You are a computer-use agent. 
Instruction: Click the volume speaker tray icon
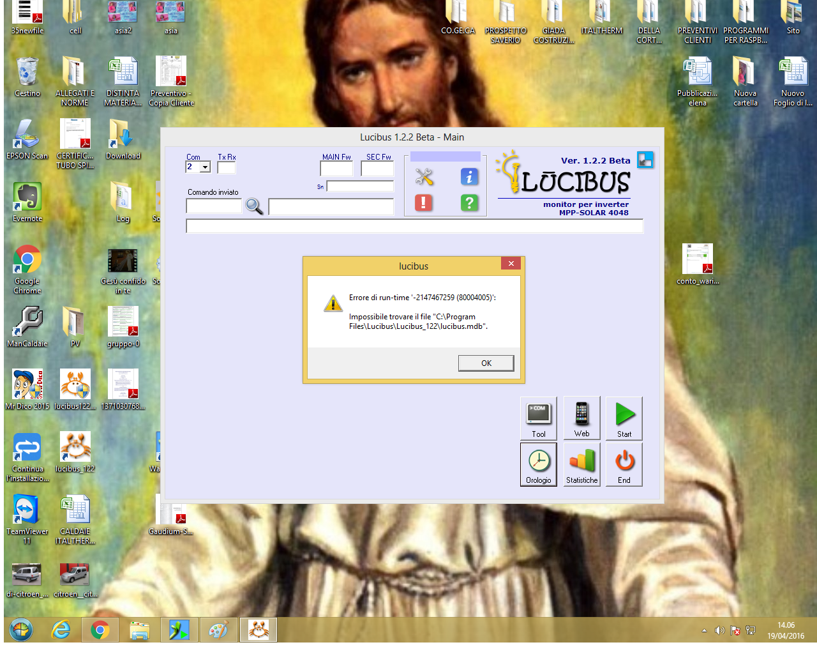coord(719,630)
